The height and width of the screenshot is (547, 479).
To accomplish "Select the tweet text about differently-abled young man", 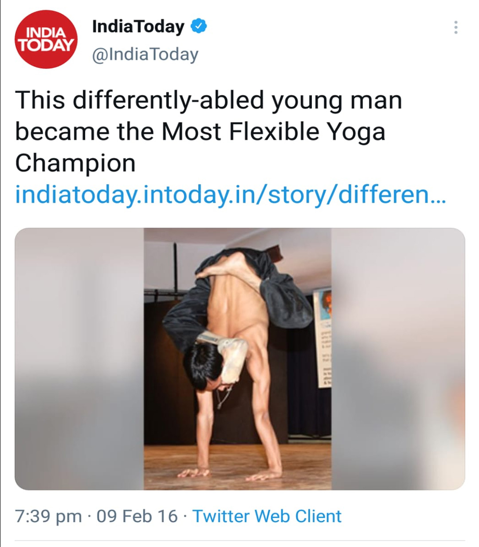I will [x=209, y=131].
